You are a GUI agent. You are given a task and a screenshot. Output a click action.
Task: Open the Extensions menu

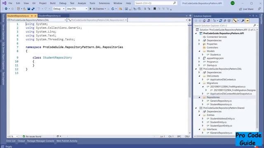pyautogui.click(x=104, y=3)
